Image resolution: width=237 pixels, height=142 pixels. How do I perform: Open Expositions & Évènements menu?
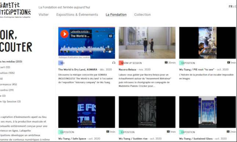pos(77,15)
